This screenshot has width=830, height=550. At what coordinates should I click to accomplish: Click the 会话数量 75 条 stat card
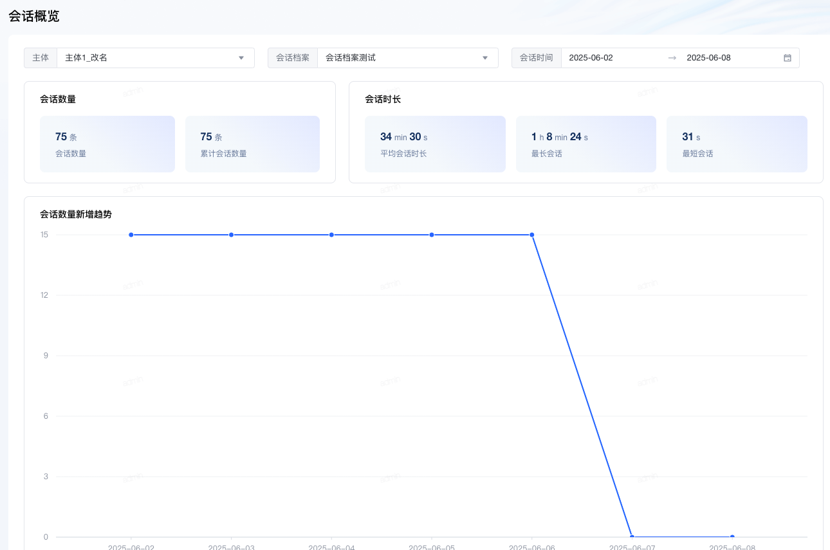tap(107, 144)
